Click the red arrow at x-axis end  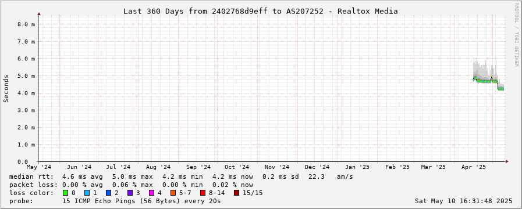point(507,161)
